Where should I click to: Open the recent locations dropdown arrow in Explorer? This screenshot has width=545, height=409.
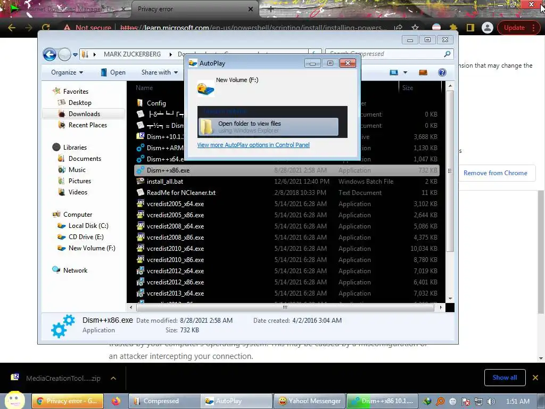tap(75, 55)
